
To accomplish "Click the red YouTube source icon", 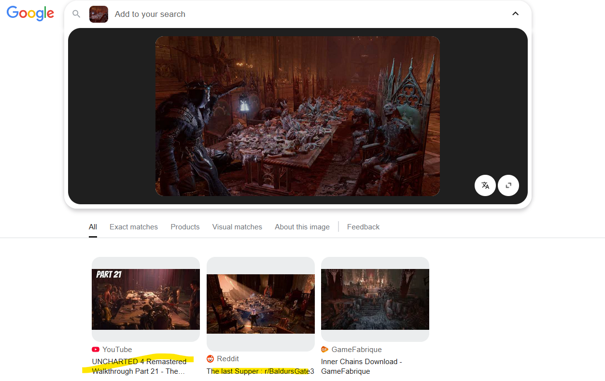I will click(96, 350).
